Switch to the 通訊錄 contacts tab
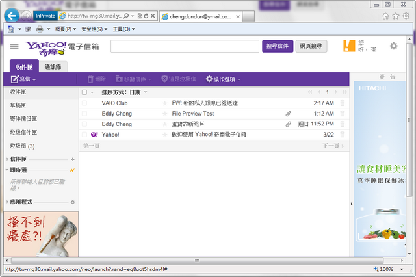This screenshot has height=277, width=416. pos(53,67)
